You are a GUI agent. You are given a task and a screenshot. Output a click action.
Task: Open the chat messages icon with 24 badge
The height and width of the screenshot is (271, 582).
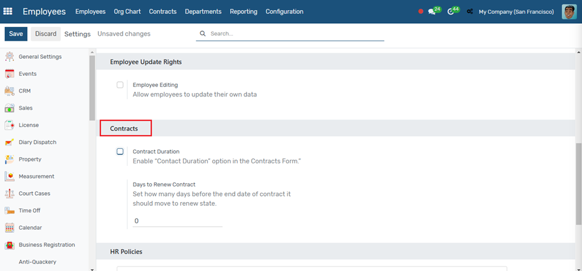(431, 11)
